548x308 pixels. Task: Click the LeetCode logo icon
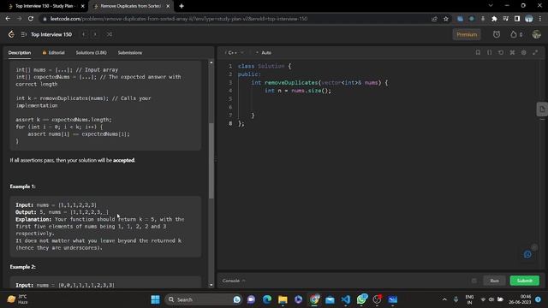pos(11,34)
